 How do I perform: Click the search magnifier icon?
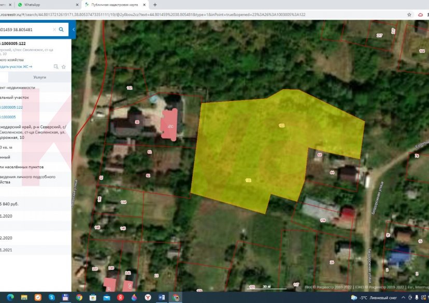pyautogui.click(x=62, y=30)
